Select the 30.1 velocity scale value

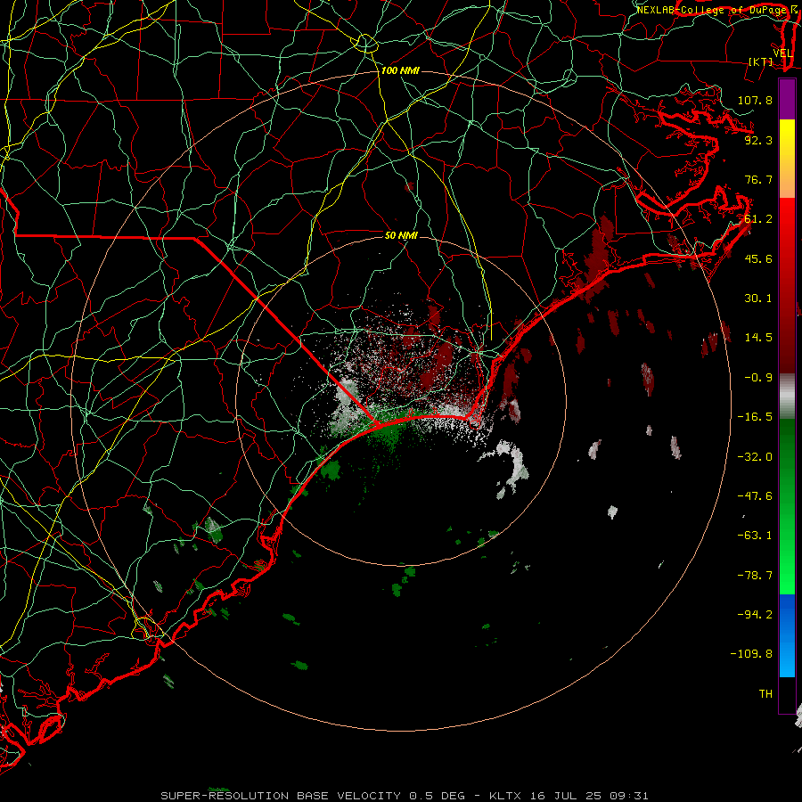tap(758, 299)
